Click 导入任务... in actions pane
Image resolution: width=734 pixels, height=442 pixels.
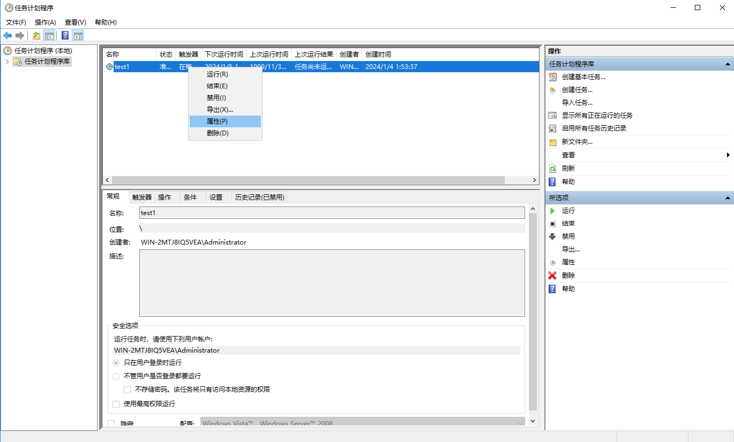(x=577, y=103)
